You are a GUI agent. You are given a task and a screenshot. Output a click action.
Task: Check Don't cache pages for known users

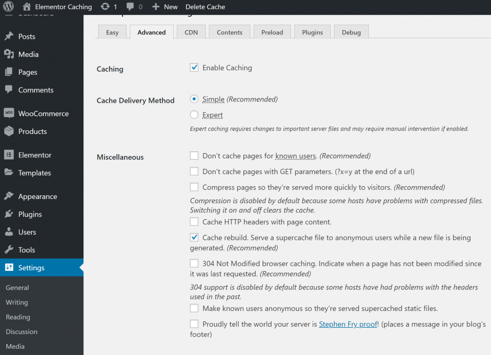pyautogui.click(x=194, y=155)
